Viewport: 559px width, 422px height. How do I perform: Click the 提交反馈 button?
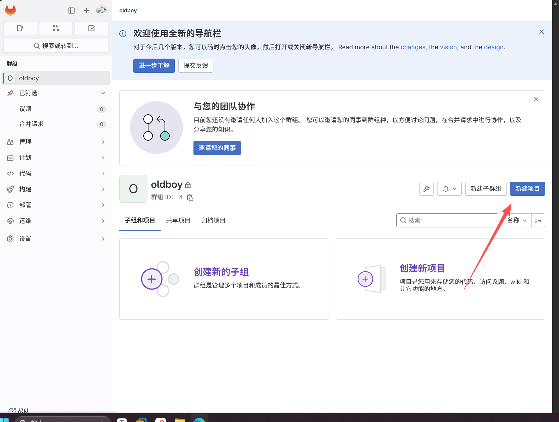click(196, 66)
